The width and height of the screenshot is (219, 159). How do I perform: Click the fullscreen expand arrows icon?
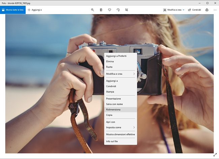tap(215, 155)
